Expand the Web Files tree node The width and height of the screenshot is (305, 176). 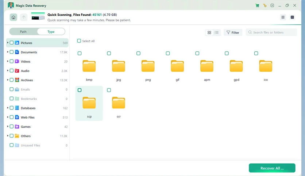8,117
